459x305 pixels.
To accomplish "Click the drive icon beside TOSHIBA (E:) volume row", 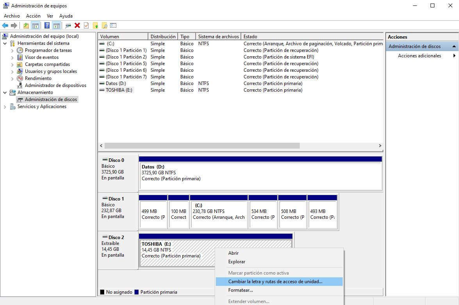I will tap(102, 90).
